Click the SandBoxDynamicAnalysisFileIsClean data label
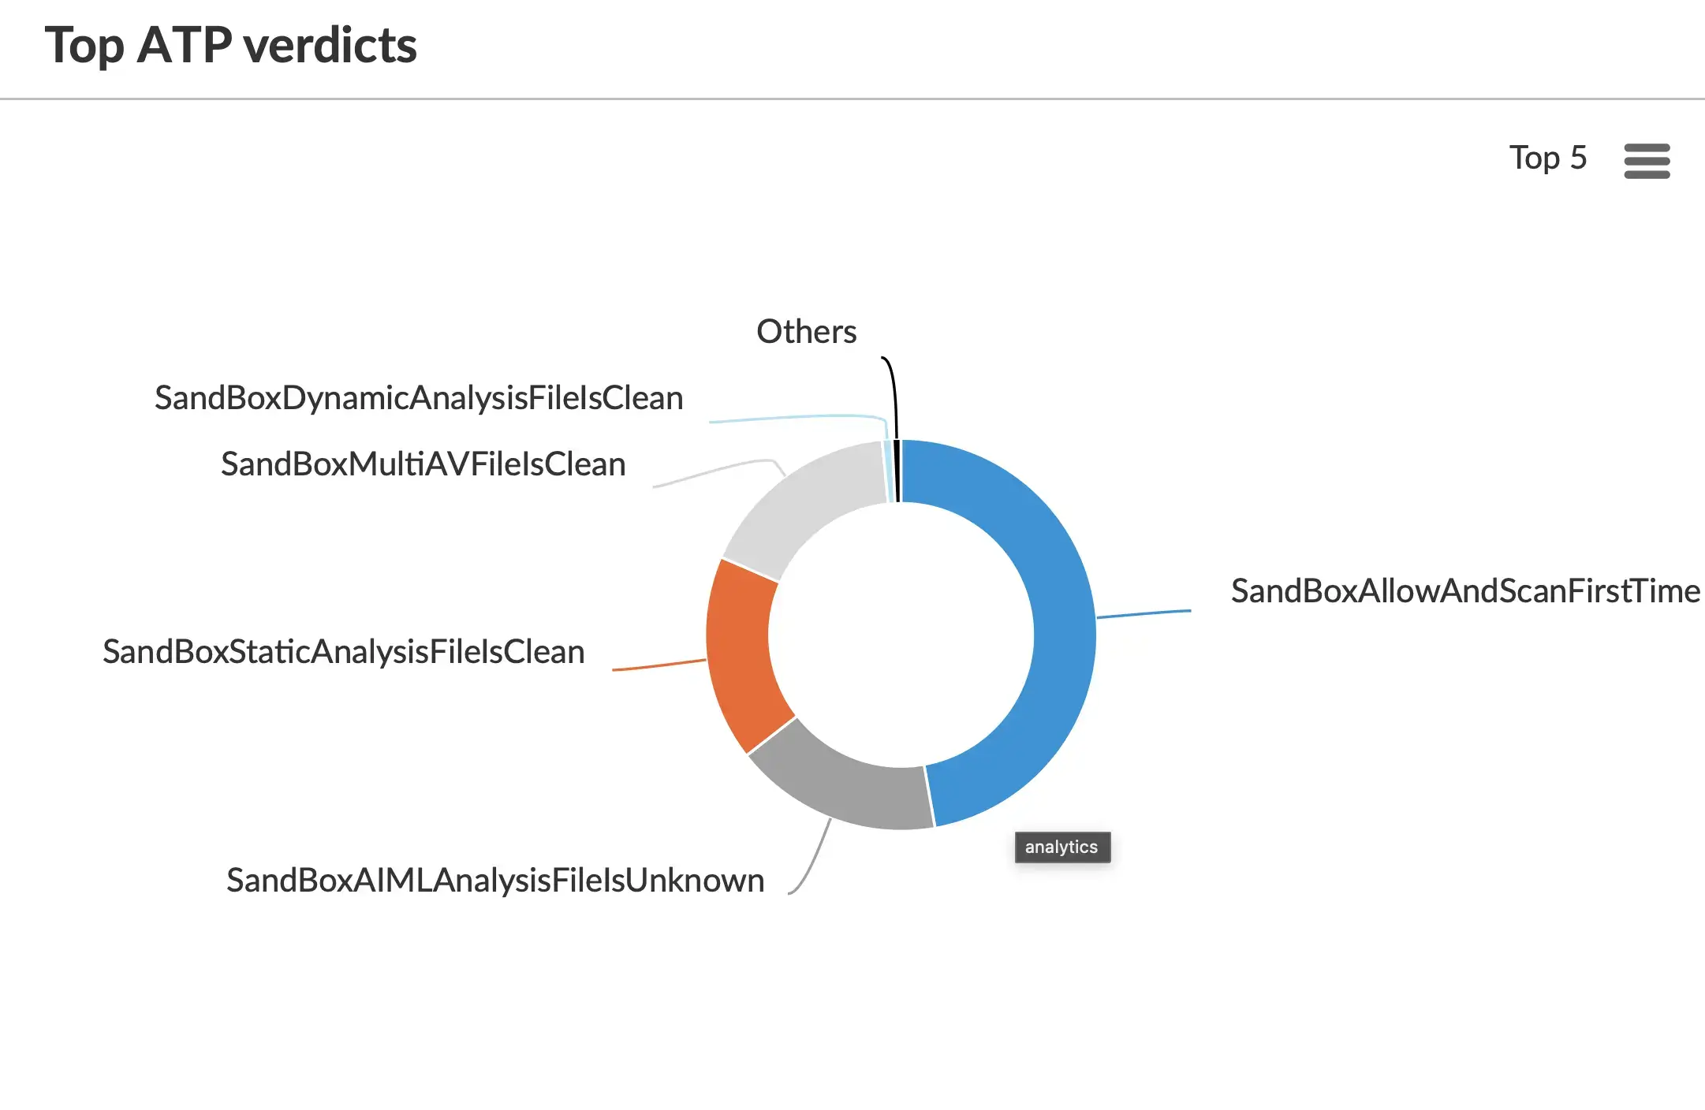The height and width of the screenshot is (1110, 1705). [419, 398]
